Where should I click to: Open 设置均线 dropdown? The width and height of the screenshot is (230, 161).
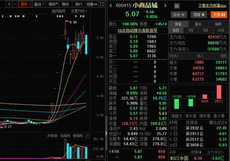point(79,11)
